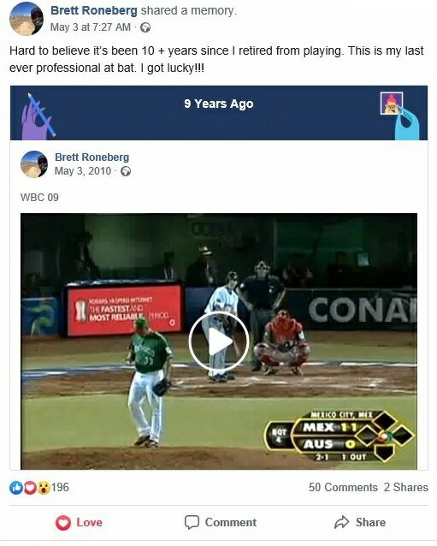Viewport: 437px width, 546px height.
Task: Open Brett Roneberg's name link at top
Action: 94,10
